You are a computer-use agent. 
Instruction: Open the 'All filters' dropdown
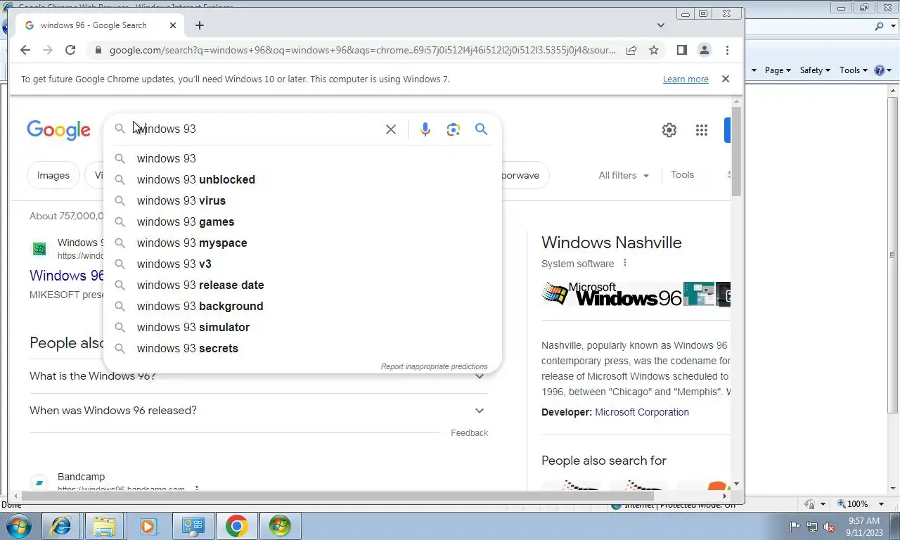(624, 175)
